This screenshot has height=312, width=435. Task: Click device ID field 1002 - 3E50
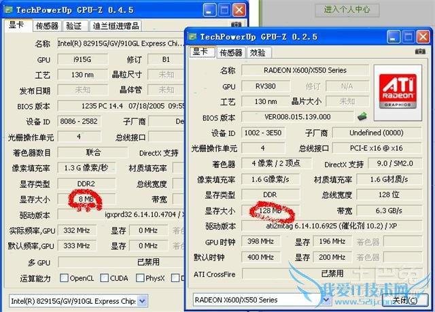click(x=263, y=133)
